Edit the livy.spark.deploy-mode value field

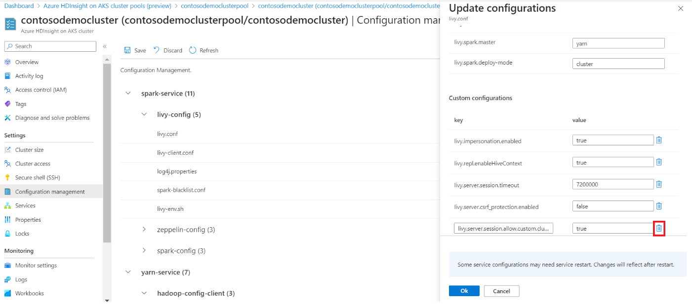tap(618, 64)
